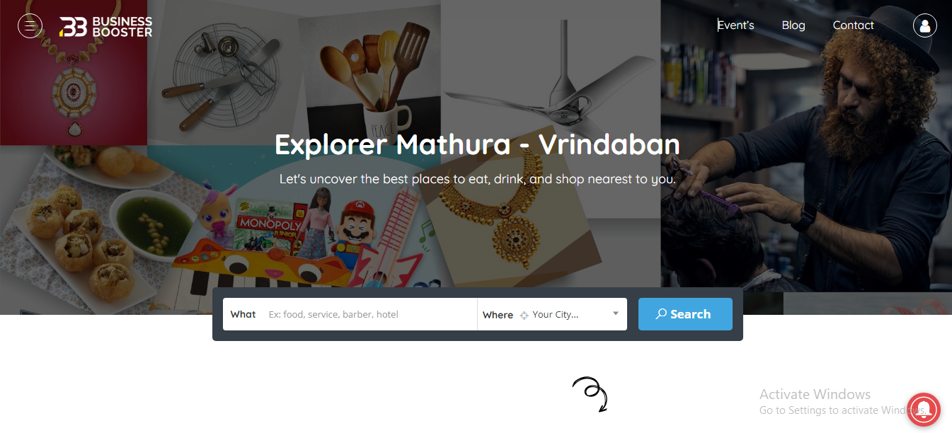The width and height of the screenshot is (952, 433).
Task: Open the hamburger menu icon
Action: 30,26
